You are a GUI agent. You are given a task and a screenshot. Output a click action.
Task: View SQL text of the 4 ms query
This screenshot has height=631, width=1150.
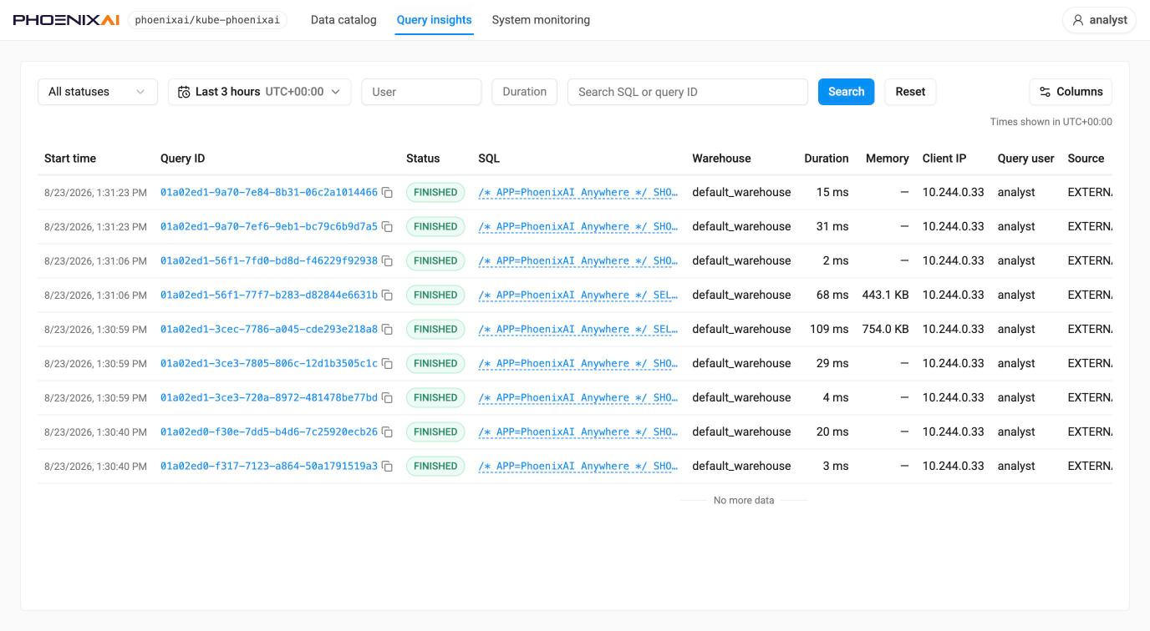(x=578, y=398)
